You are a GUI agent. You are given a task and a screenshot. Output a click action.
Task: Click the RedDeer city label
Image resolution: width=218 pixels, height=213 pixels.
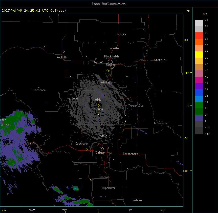pyautogui.click(x=112, y=65)
